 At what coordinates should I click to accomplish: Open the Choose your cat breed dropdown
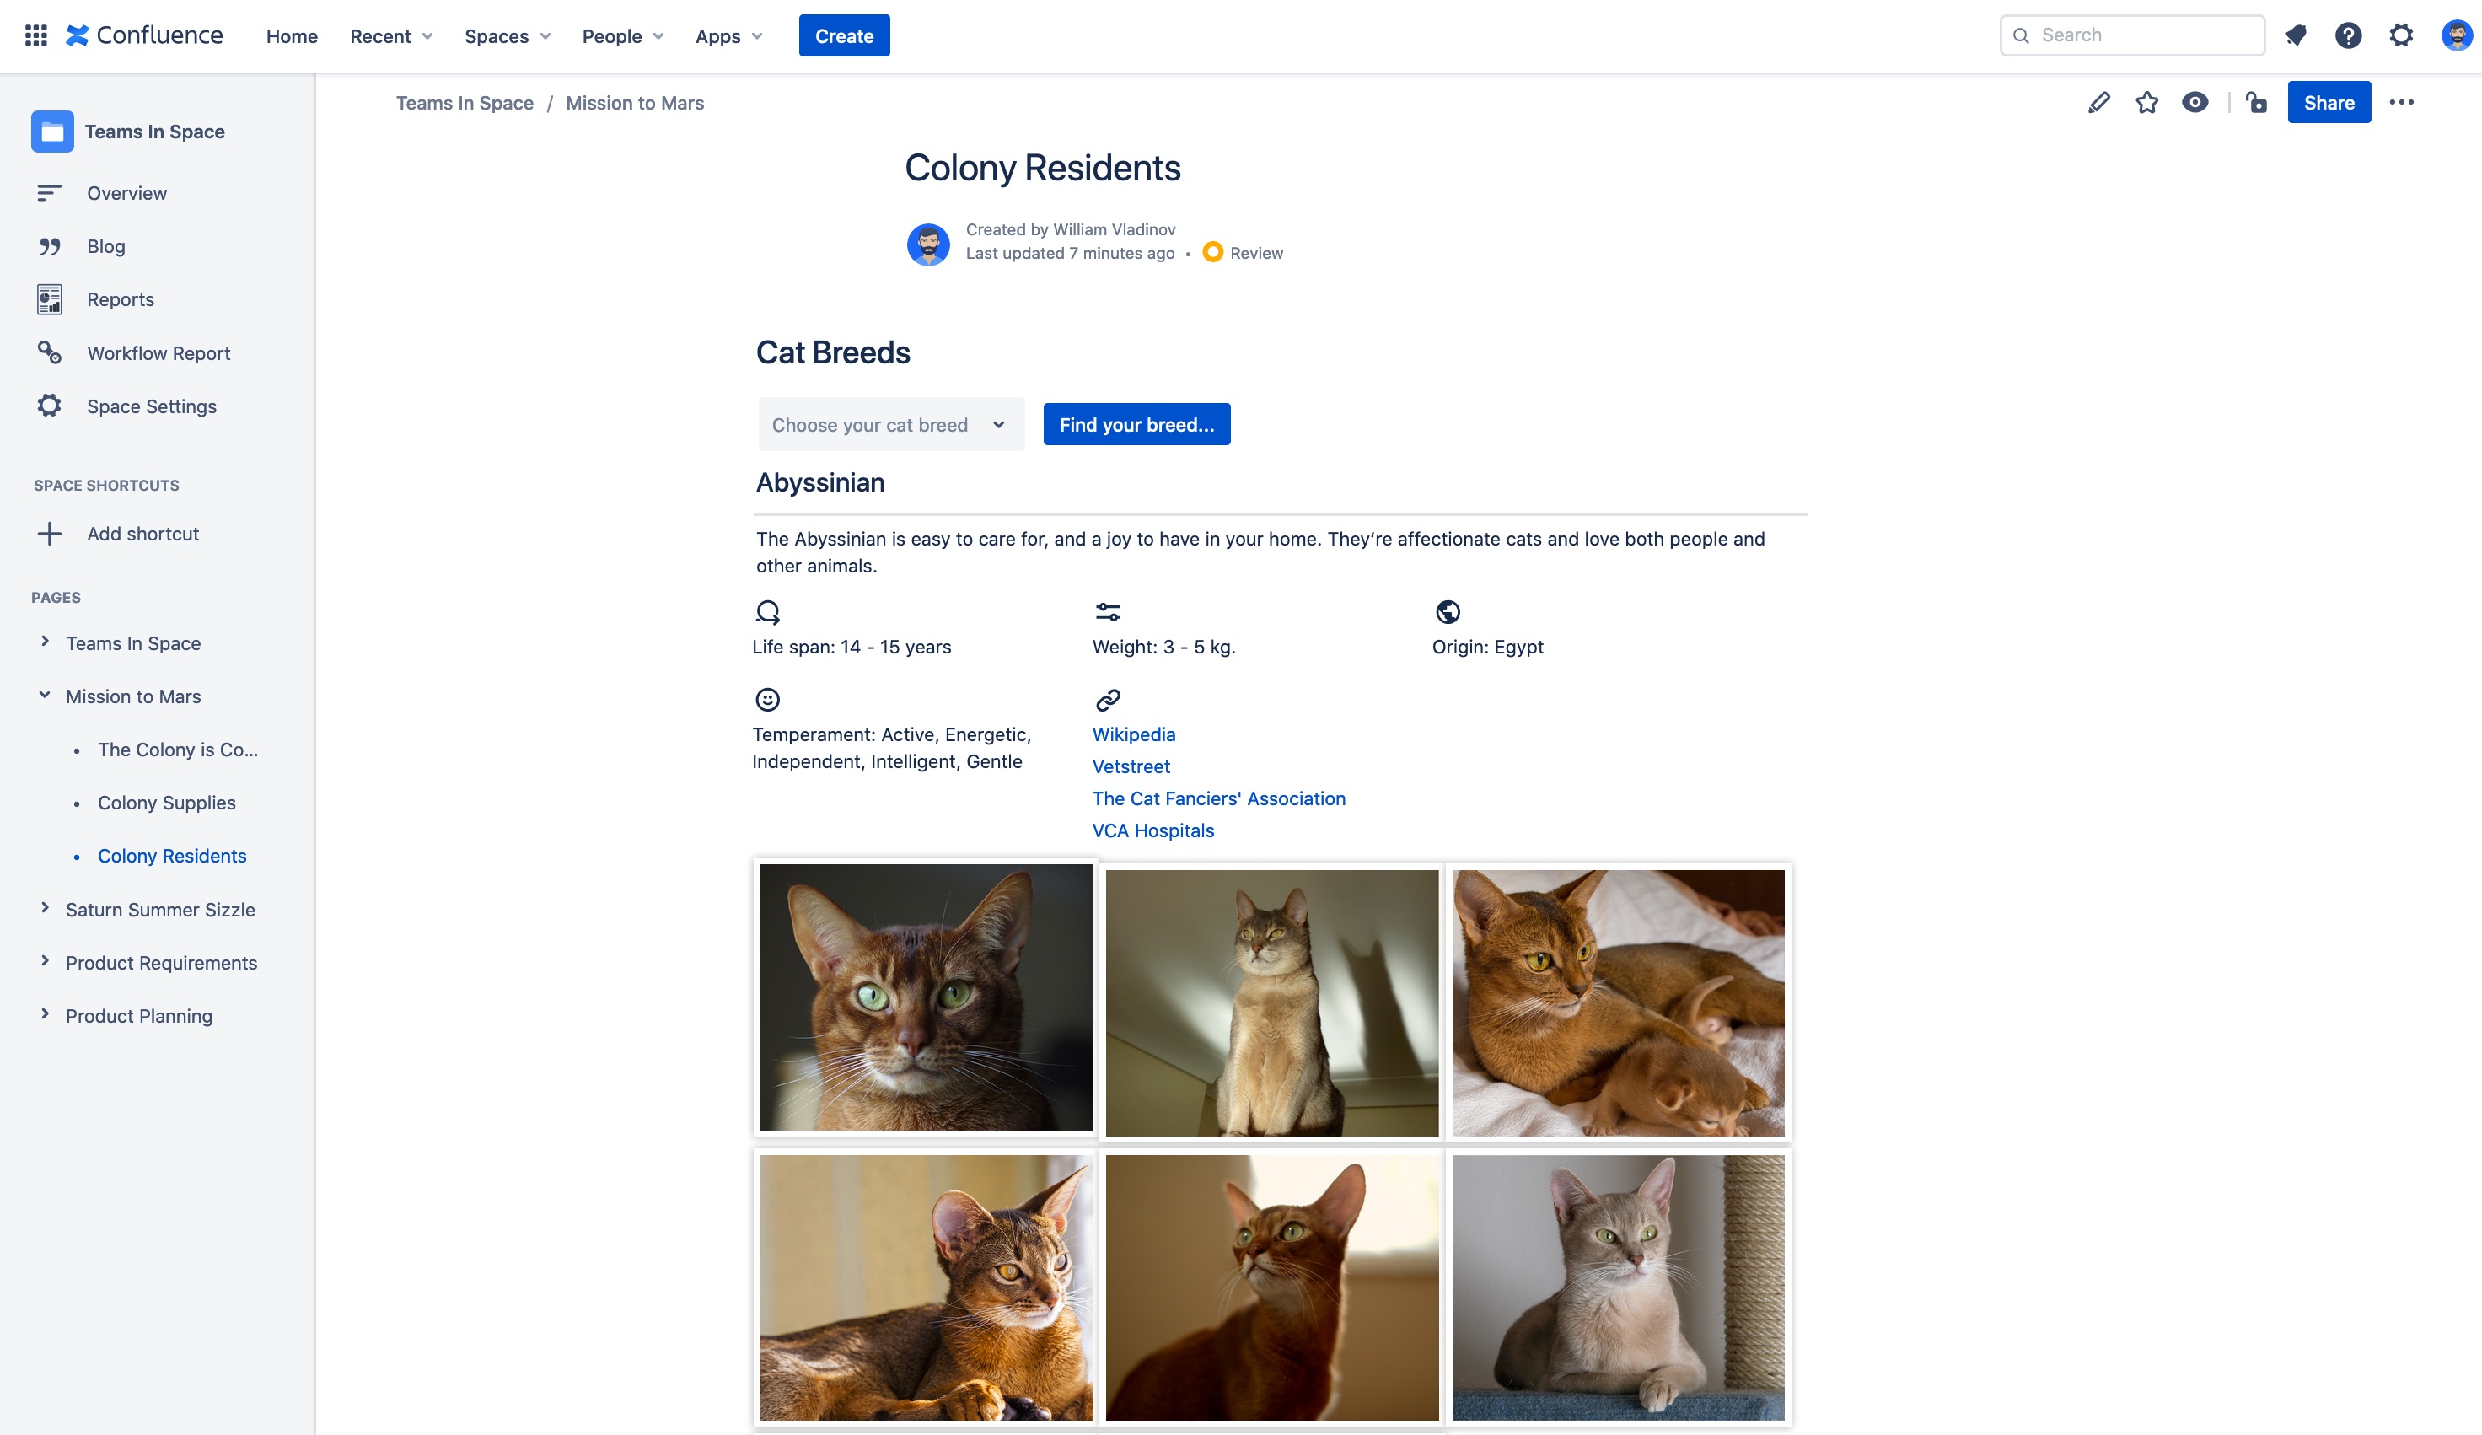890,424
